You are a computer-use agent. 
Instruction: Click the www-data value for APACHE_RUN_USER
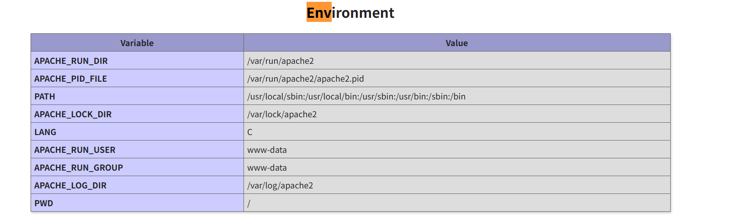coord(267,150)
